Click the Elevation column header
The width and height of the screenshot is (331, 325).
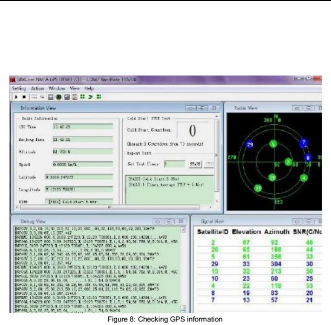(246, 232)
